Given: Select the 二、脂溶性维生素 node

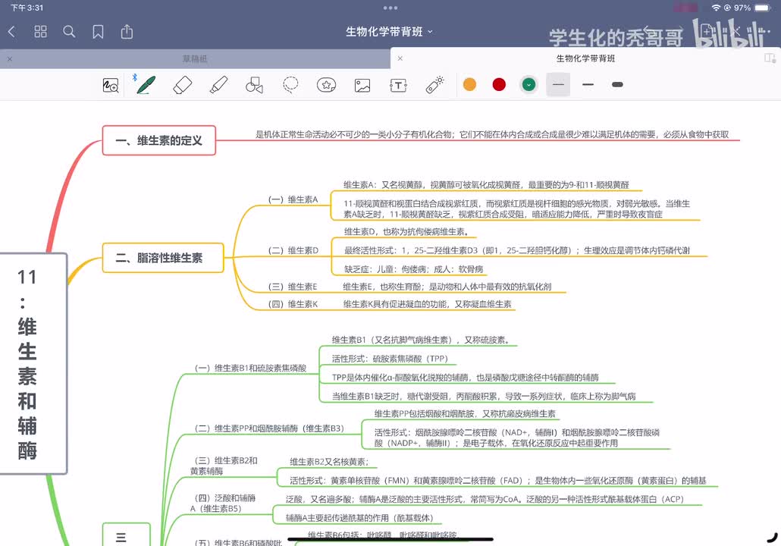Looking at the screenshot, I should 163,258.
